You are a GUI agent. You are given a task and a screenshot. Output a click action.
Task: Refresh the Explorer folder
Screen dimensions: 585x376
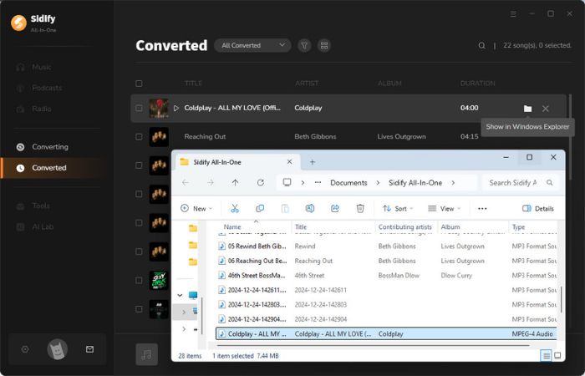pyautogui.click(x=261, y=183)
